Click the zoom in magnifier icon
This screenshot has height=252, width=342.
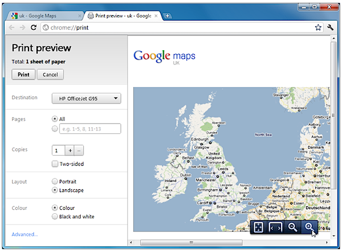coord(309,227)
